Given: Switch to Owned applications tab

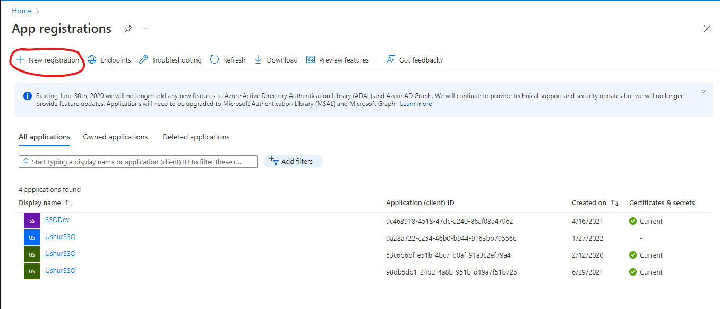Looking at the screenshot, I should [115, 137].
